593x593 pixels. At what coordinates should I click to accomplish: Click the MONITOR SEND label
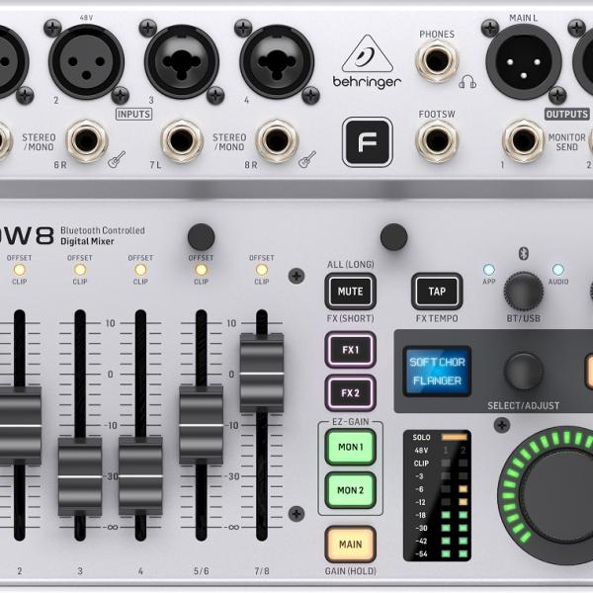(566, 142)
